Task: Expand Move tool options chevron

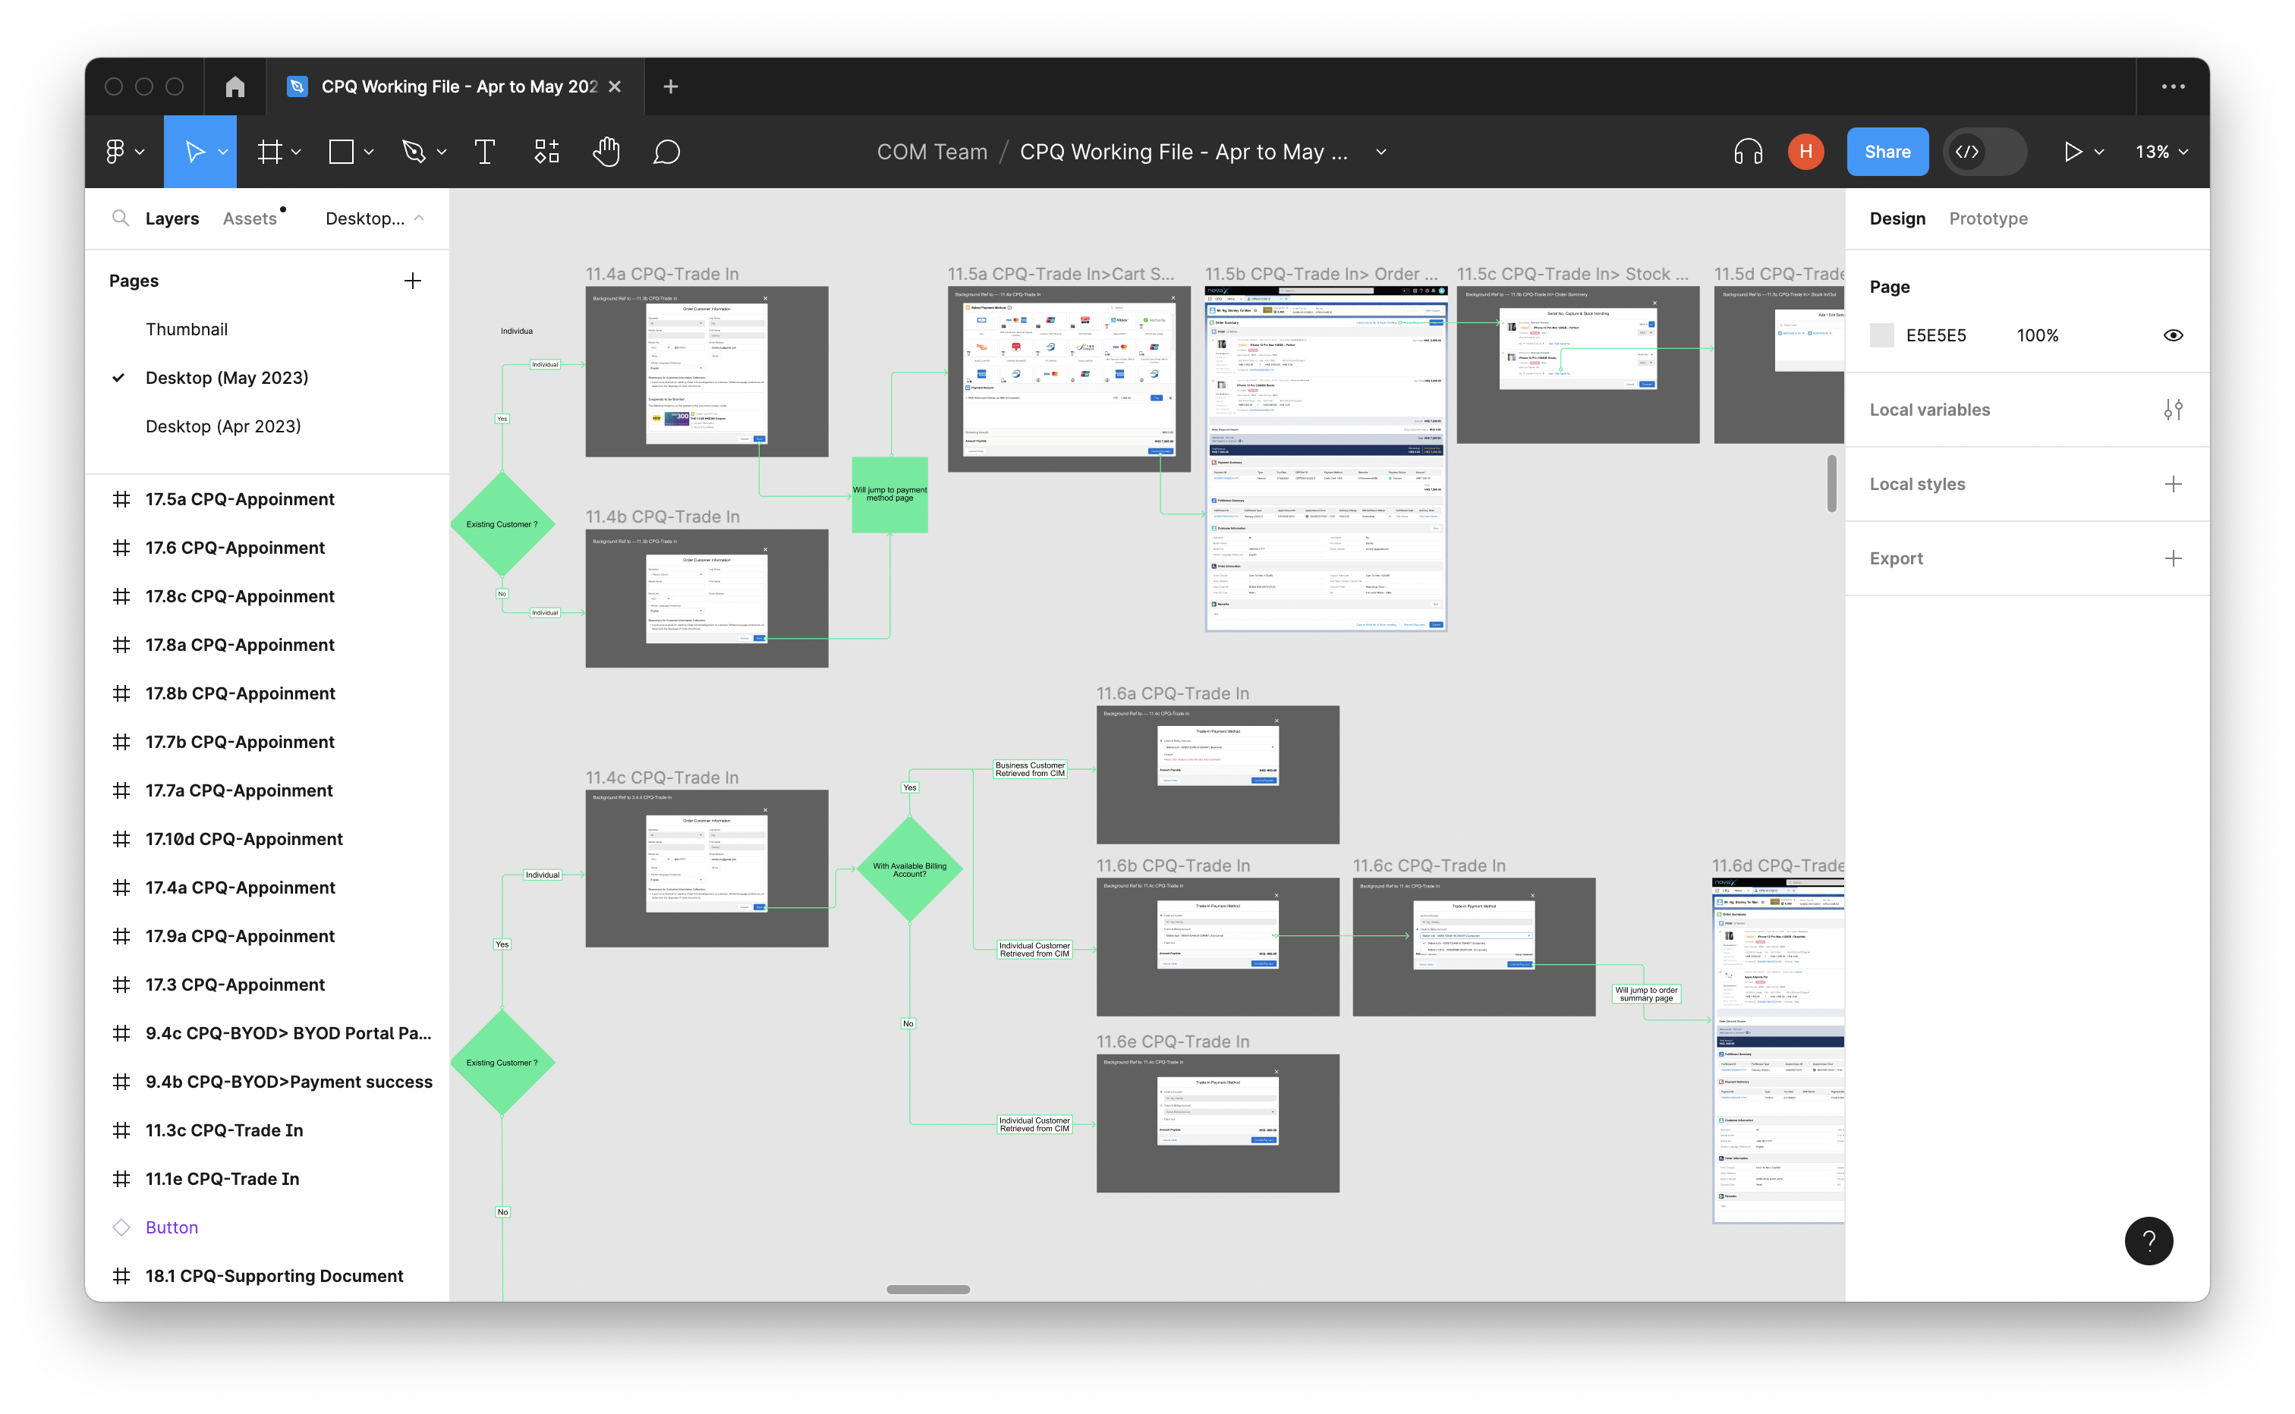Action: (x=222, y=152)
